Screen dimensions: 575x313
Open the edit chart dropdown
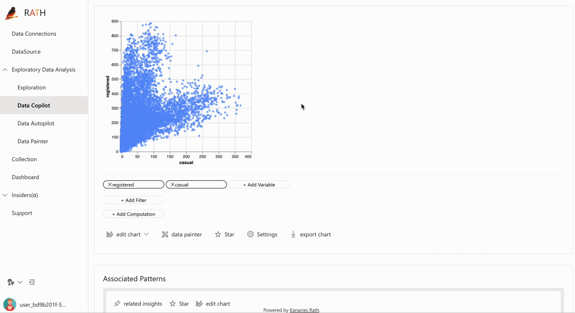[147, 234]
